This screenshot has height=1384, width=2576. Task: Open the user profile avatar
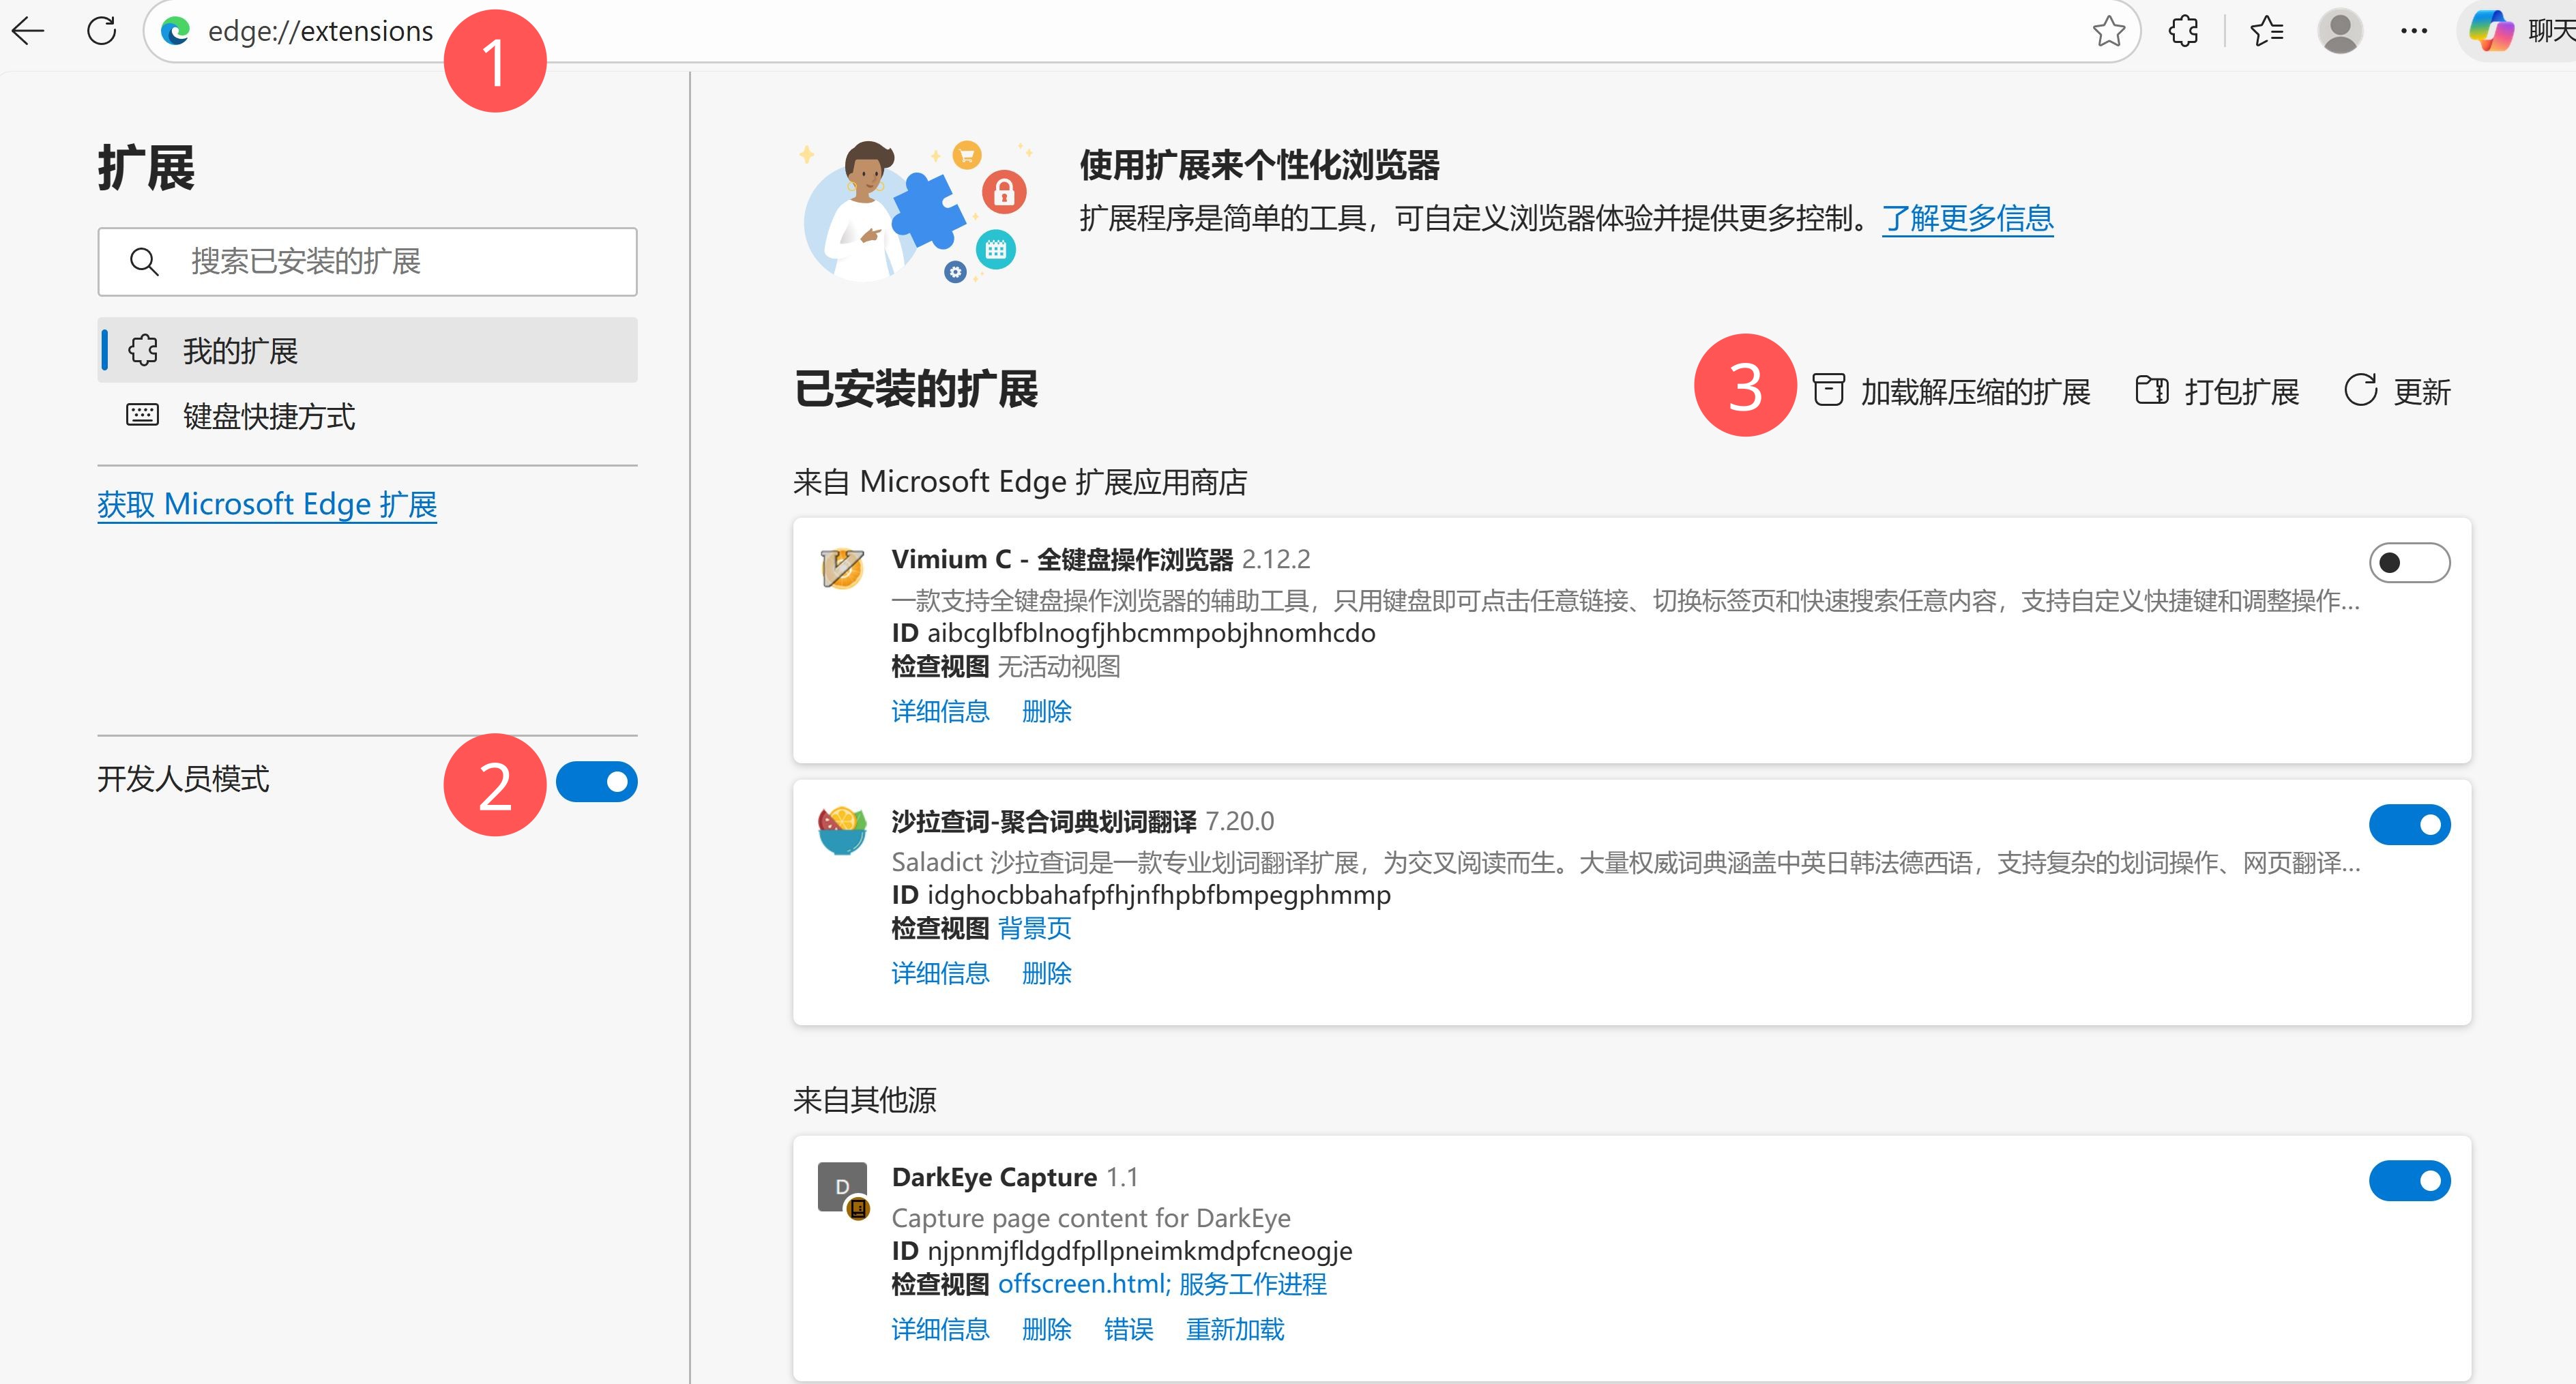click(x=2339, y=31)
